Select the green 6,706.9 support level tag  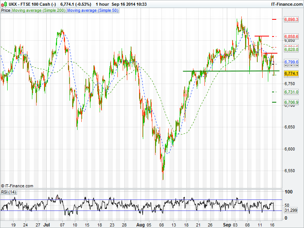click(291, 102)
